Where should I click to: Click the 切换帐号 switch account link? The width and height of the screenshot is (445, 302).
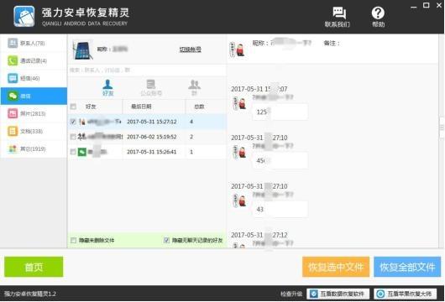(190, 49)
